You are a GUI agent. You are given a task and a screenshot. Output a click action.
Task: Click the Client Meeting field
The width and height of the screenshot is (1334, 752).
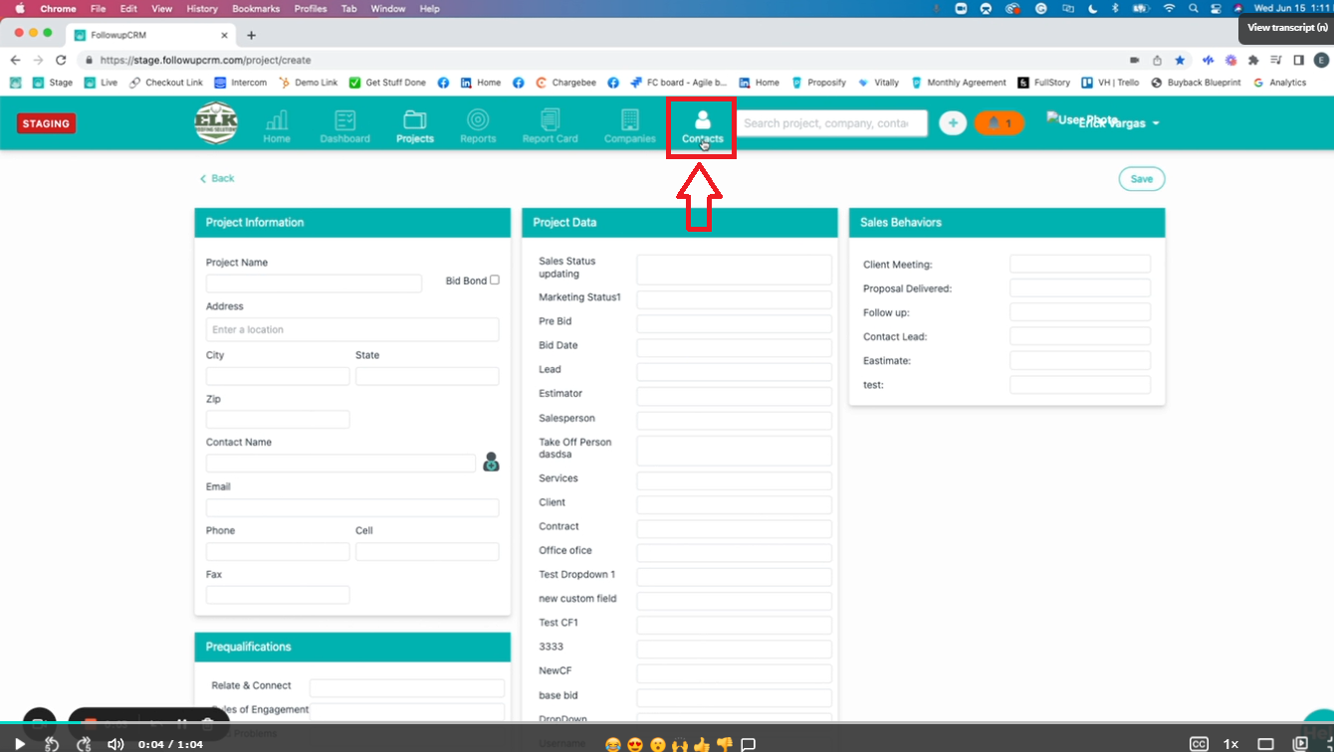pyautogui.click(x=1080, y=264)
